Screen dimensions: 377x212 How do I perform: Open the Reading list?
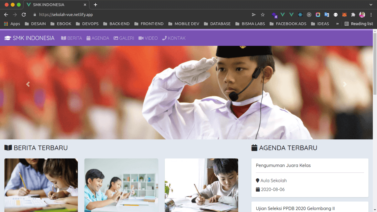pyautogui.click(x=359, y=24)
